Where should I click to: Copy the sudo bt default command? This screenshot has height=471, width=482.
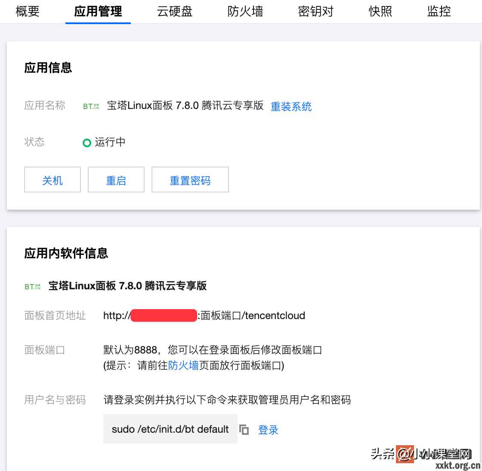point(244,430)
